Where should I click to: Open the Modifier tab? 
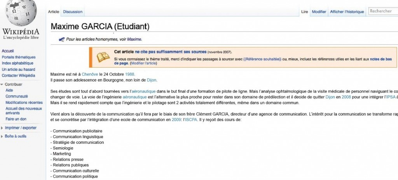(319, 12)
